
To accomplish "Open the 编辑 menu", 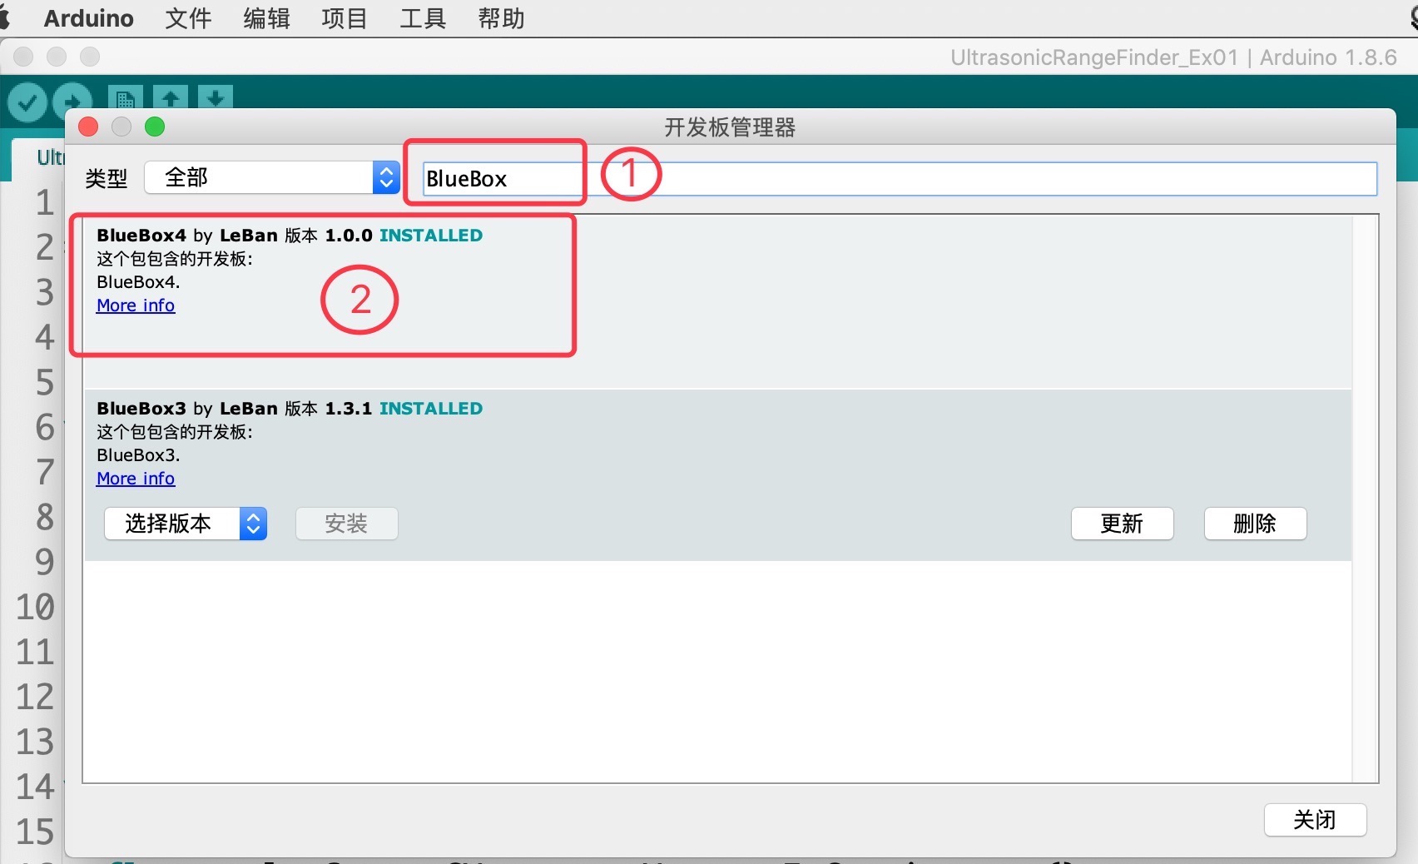I will click(266, 18).
